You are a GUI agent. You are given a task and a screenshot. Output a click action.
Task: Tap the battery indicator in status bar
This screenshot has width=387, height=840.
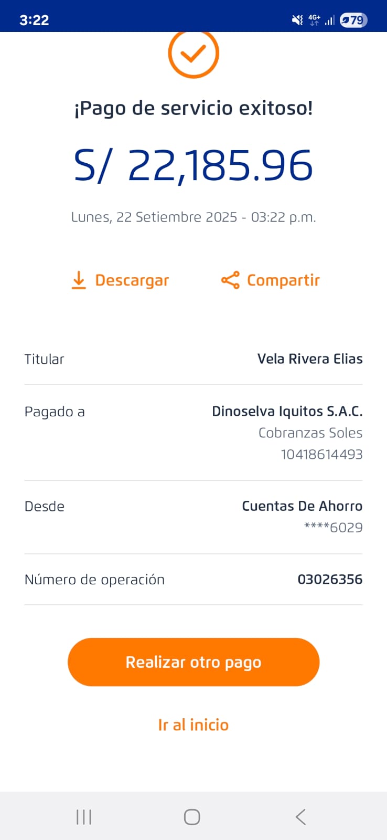[353, 20]
